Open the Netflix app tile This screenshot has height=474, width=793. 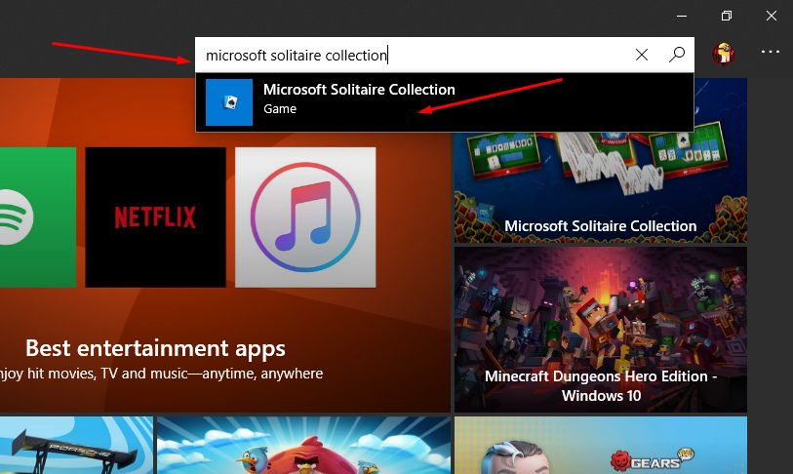(156, 217)
